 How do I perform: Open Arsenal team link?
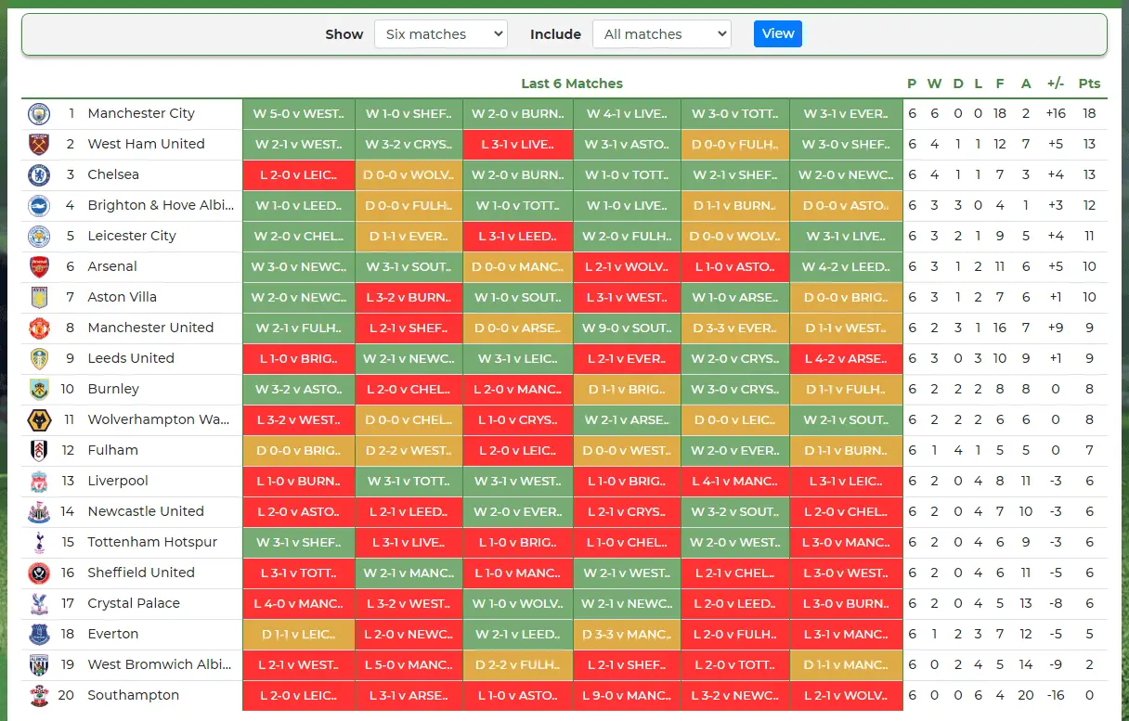tap(112, 266)
